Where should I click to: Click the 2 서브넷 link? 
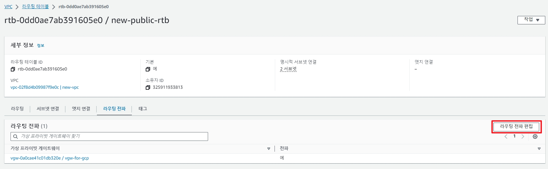[x=288, y=69]
